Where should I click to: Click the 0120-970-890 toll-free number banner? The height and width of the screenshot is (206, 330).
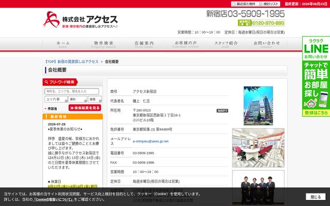261,23
